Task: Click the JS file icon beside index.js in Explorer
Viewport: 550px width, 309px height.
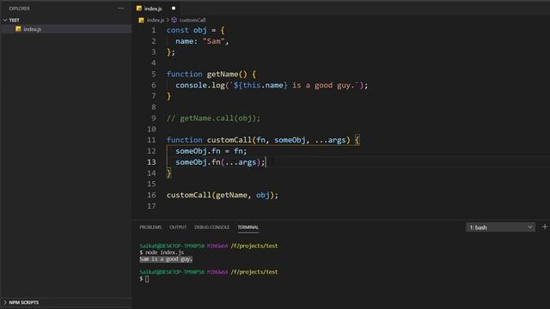Action: point(18,29)
